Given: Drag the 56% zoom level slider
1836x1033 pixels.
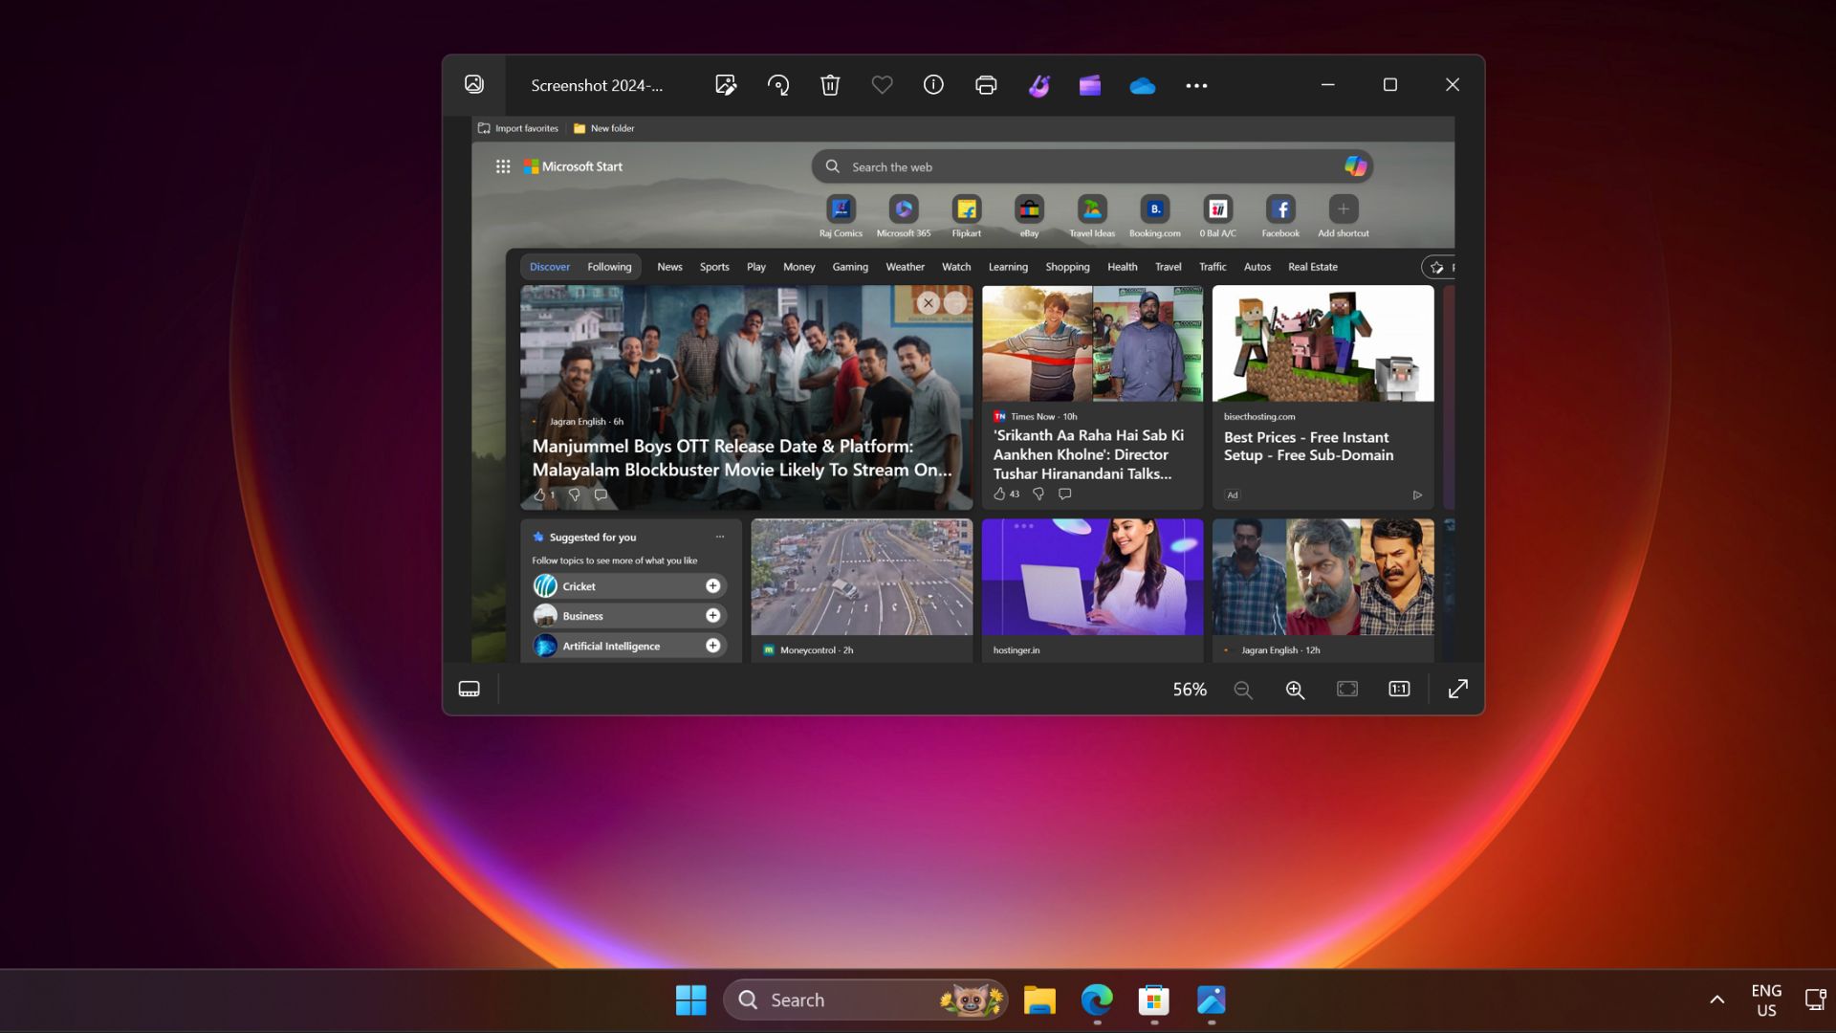Looking at the screenshot, I should pos(1190,689).
